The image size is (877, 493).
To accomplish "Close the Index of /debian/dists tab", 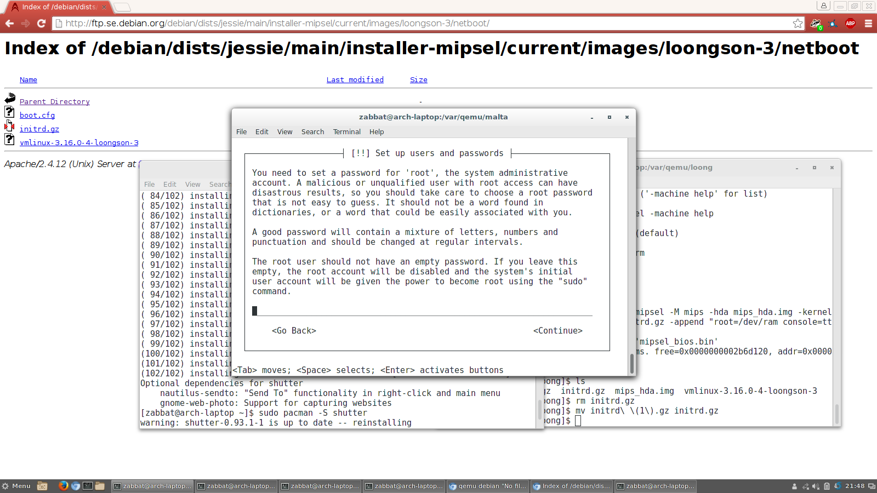I will click(x=104, y=7).
